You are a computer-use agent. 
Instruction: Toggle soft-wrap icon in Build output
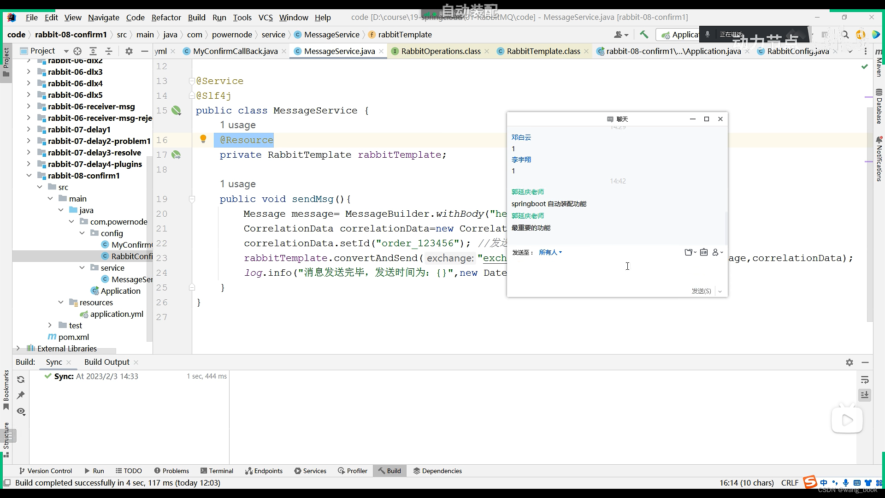point(865,380)
